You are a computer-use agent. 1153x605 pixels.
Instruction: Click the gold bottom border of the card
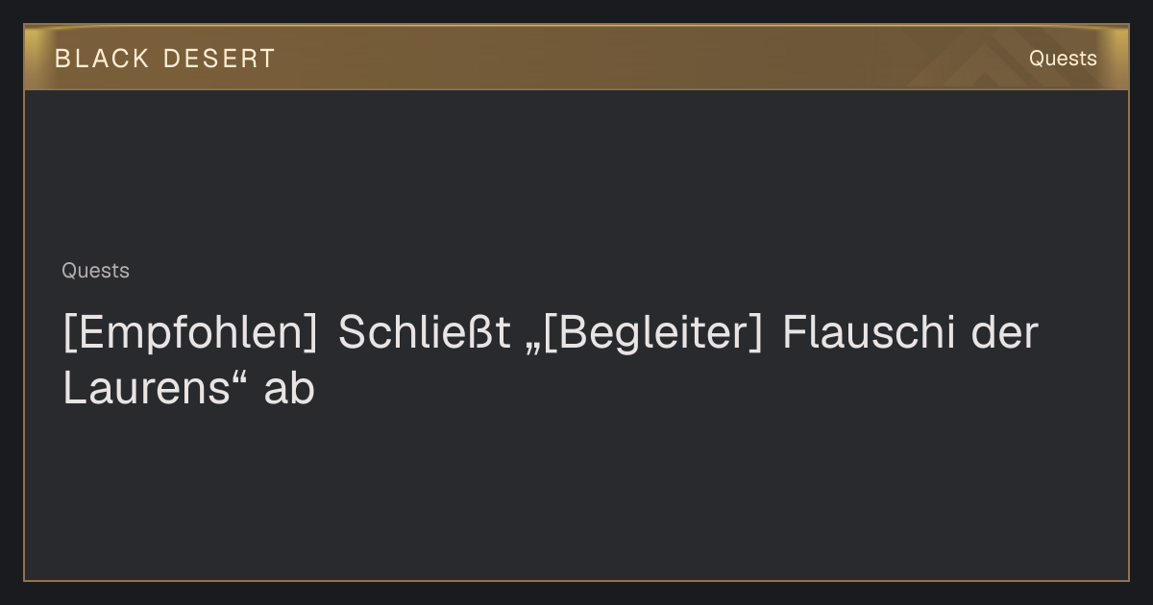point(576,580)
